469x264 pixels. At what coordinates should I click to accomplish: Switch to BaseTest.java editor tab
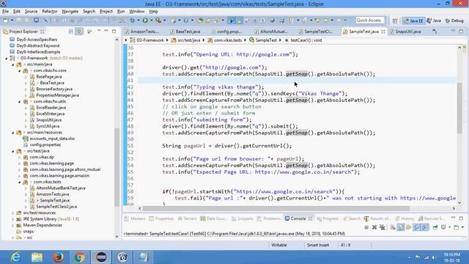tap(185, 32)
